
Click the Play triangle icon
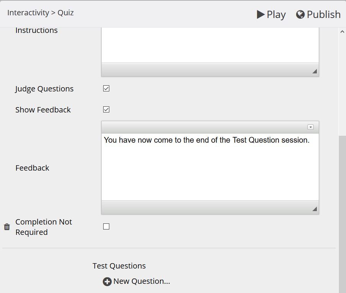[260, 15]
